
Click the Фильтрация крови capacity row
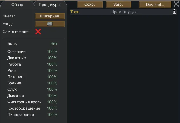(32, 102)
